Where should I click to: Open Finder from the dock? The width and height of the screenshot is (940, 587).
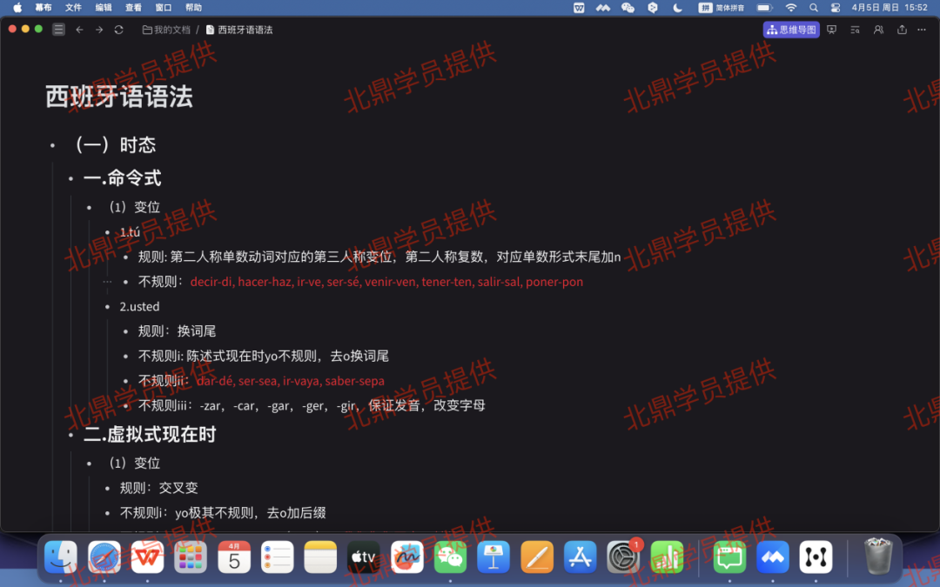pos(61,557)
